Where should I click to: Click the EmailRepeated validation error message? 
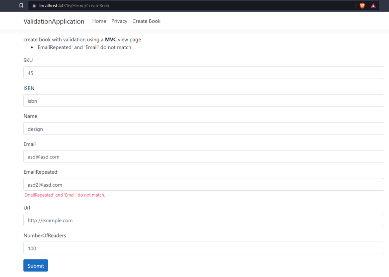pos(64,195)
